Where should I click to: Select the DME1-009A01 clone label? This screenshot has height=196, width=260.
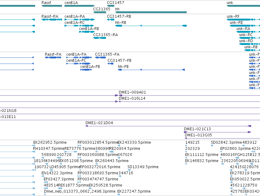point(132,92)
